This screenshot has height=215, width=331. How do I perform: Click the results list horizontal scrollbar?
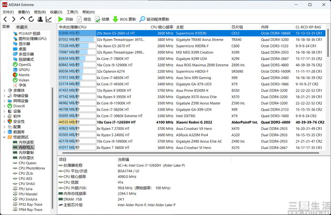tap(190, 153)
